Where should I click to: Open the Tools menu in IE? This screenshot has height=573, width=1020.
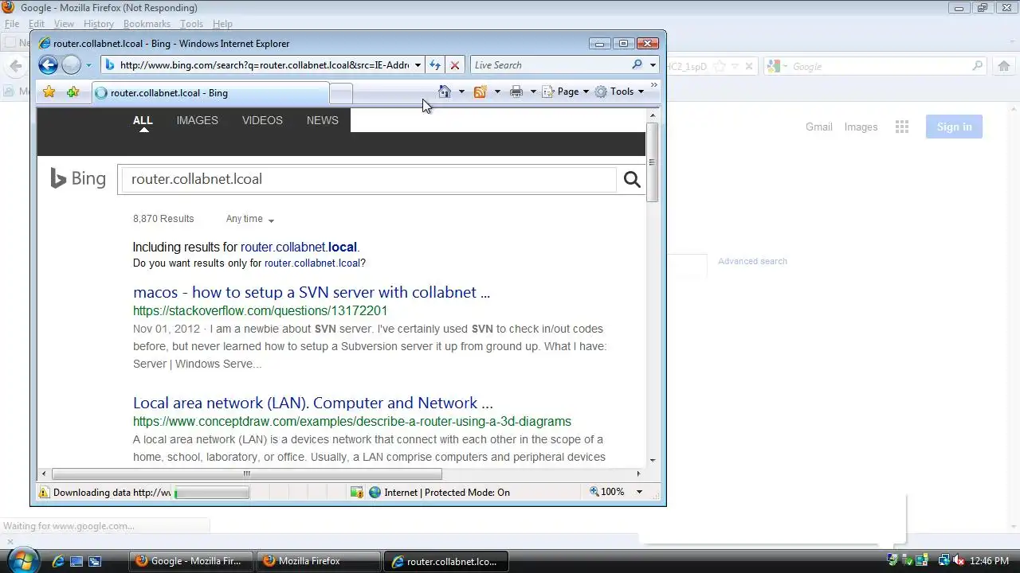[x=619, y=92]
